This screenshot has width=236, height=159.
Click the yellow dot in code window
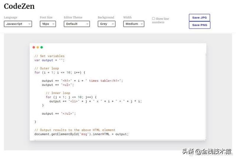pyautogui.click(x=38, y=47)
